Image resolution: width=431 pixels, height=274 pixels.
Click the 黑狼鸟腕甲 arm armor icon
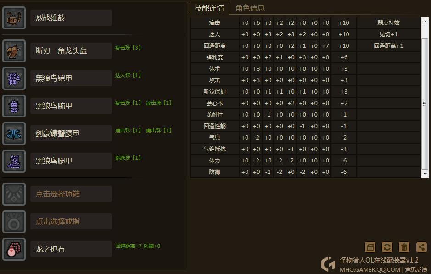coord(14,106)
